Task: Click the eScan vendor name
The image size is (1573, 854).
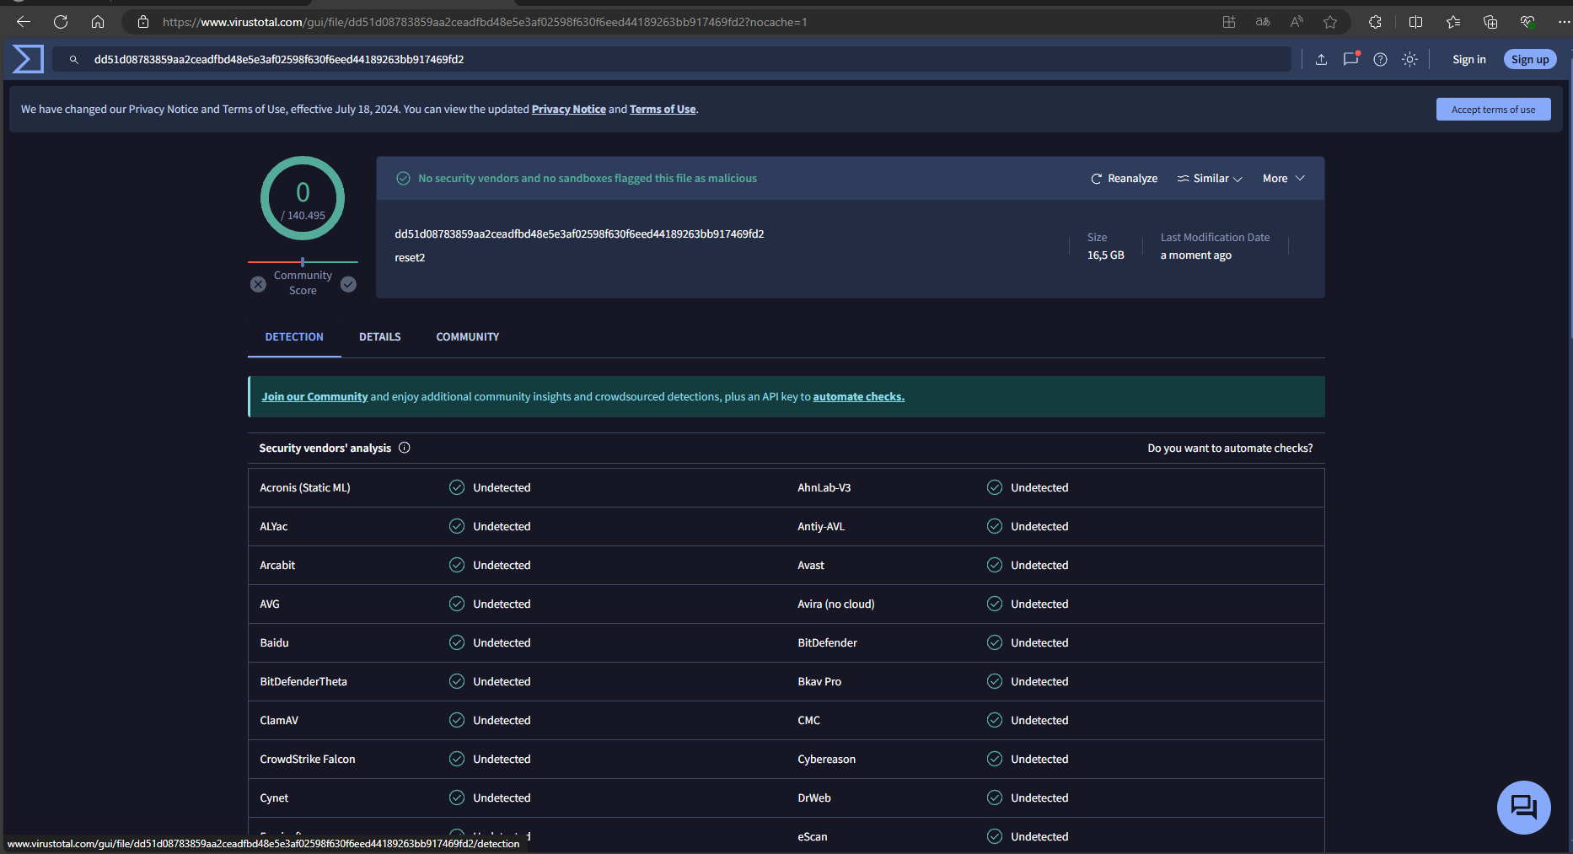Action: 813,836
